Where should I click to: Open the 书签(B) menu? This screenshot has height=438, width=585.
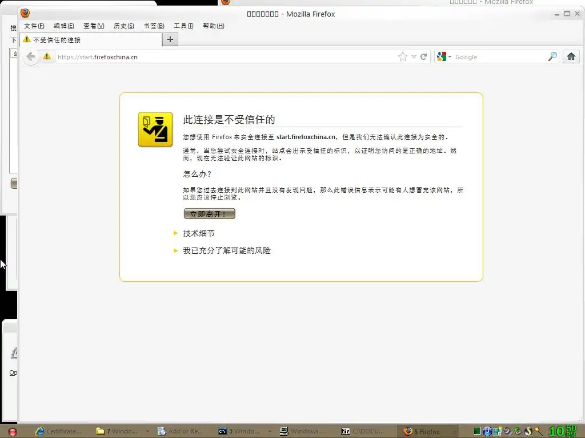click(x=154, y=26)
